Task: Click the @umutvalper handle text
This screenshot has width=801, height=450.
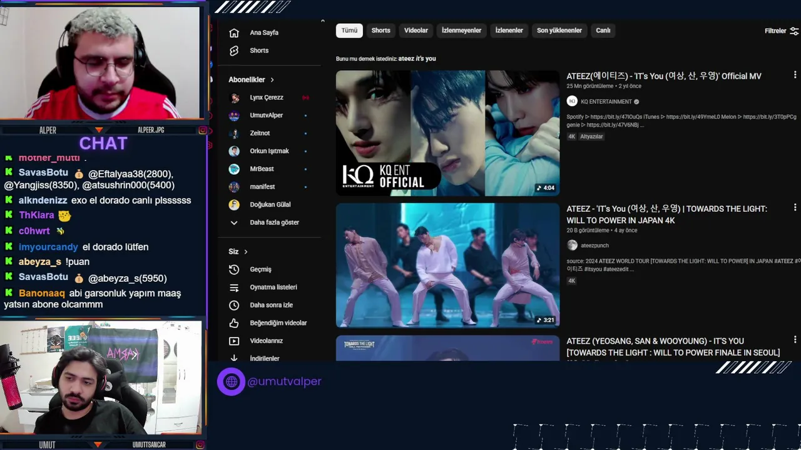Action: click(x=285, y=381)
